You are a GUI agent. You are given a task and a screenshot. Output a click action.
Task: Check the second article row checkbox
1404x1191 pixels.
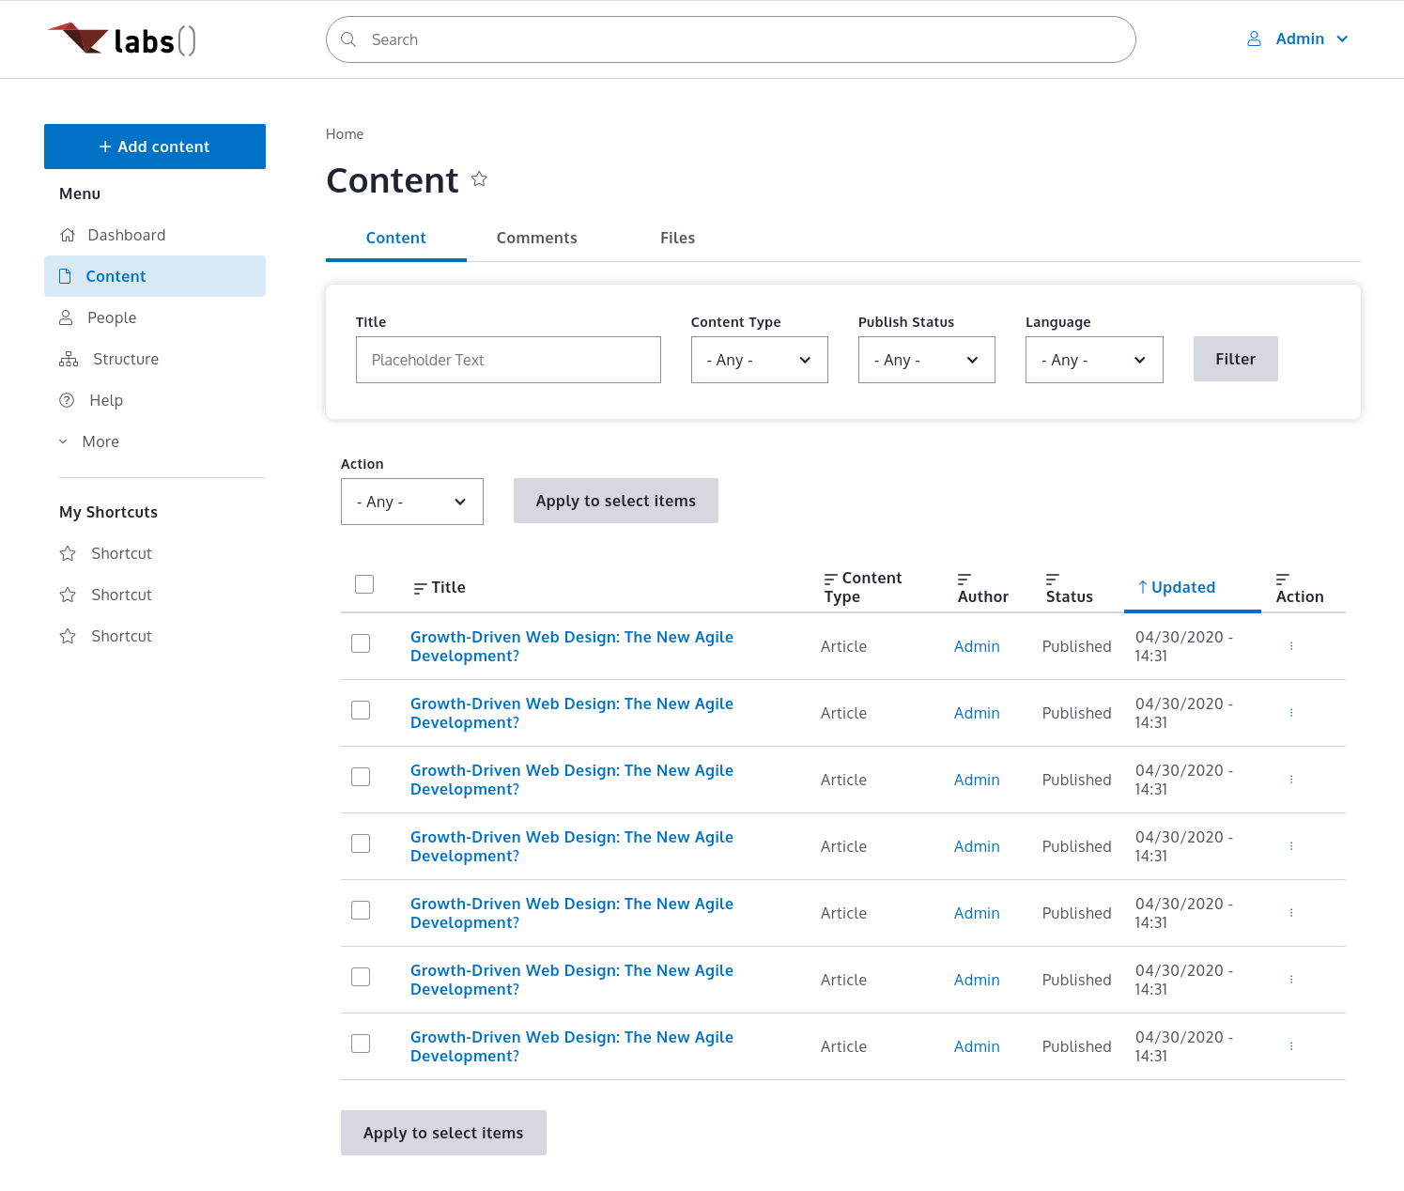(361, 710)
